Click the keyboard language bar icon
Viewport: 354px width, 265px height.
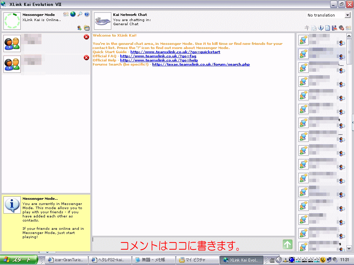272,260
